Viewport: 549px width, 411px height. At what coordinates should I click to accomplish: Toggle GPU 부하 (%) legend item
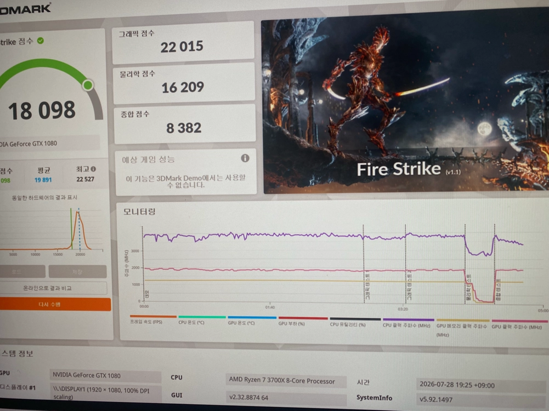303,322
